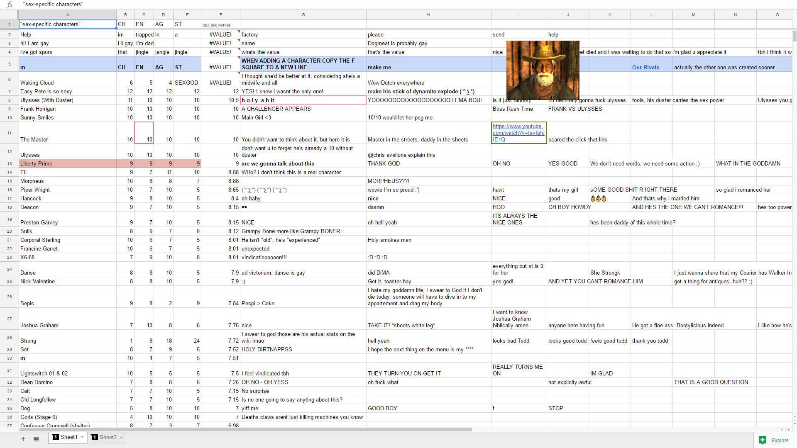This screenshot has height=448, width=797.
Task: Select the cell 'Dogmeat is probably gay'
Action: click(429, 44)
